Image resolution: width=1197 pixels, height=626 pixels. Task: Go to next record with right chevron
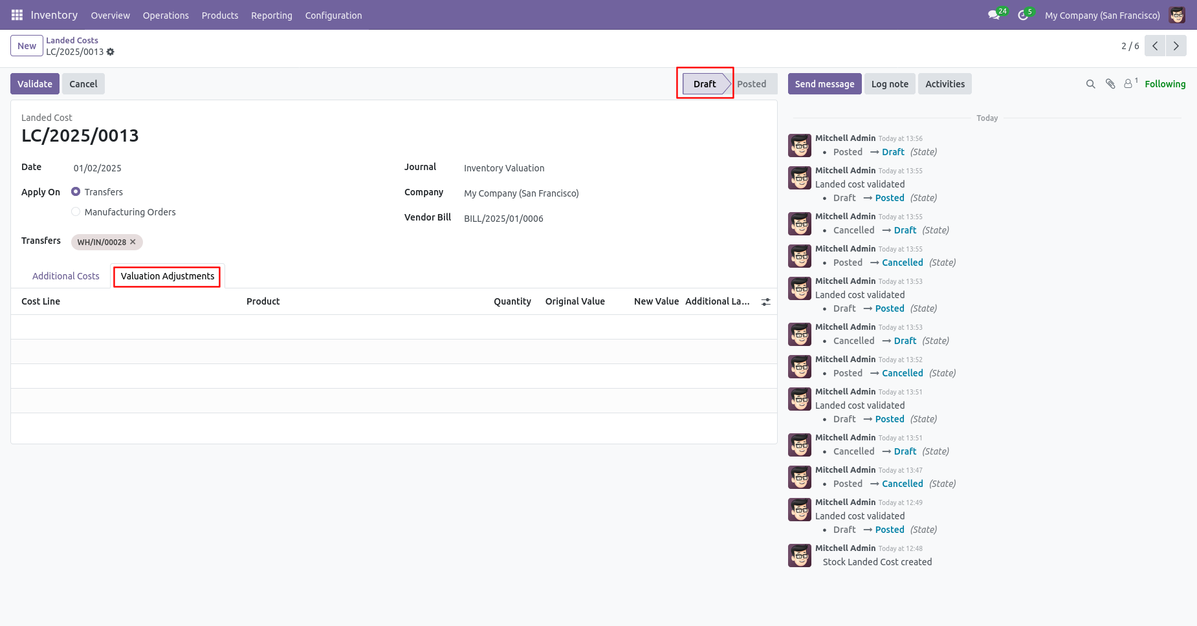[1176, 46]
